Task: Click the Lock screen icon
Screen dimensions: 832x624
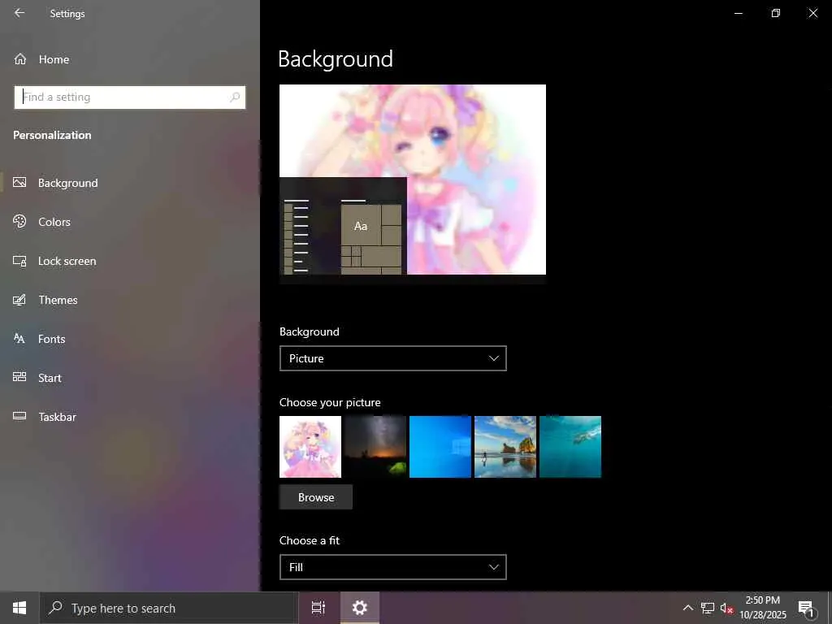Action: click(x=19, y=261)
